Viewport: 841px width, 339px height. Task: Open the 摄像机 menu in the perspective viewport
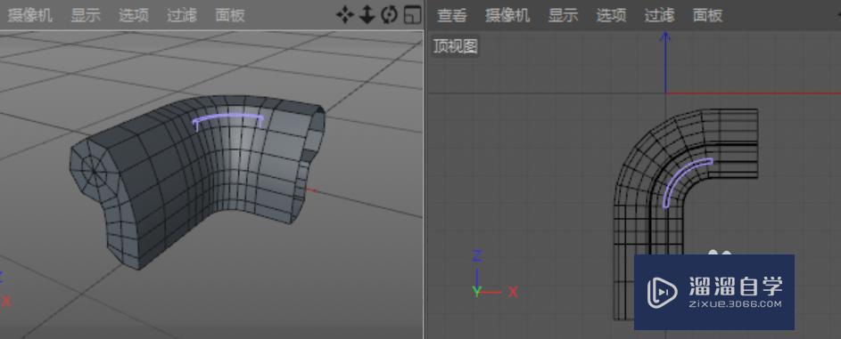(30, 15)
